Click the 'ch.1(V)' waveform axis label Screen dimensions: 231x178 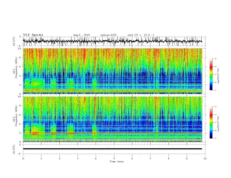14,41
